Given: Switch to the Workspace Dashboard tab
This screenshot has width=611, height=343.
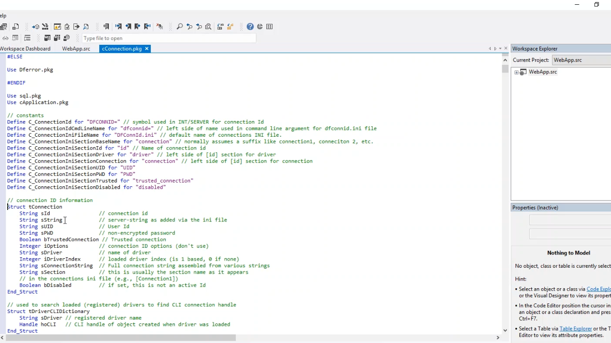Looking at the screenshot, I should click(25, 49).
